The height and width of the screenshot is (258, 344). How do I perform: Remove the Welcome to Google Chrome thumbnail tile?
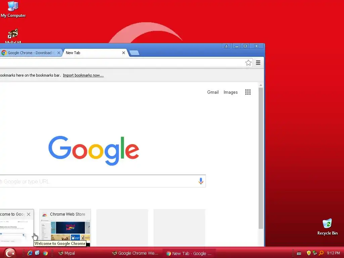click(x=29, y=214)
